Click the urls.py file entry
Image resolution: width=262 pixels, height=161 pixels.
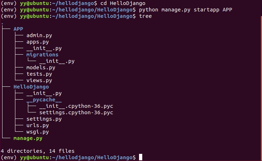point(38,125)
